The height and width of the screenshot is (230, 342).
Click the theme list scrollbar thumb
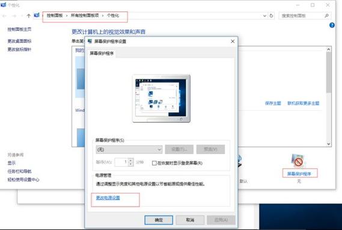coord(329,72)
